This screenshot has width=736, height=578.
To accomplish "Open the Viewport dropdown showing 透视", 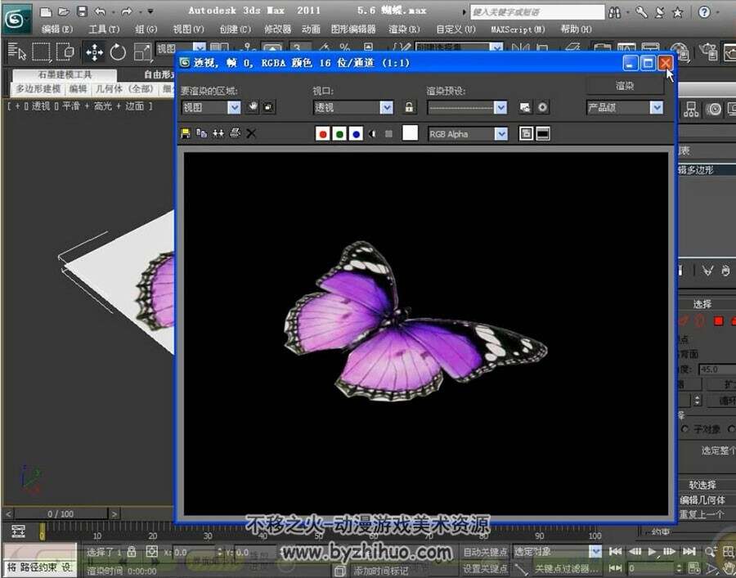I will click(x=353, y=107).
